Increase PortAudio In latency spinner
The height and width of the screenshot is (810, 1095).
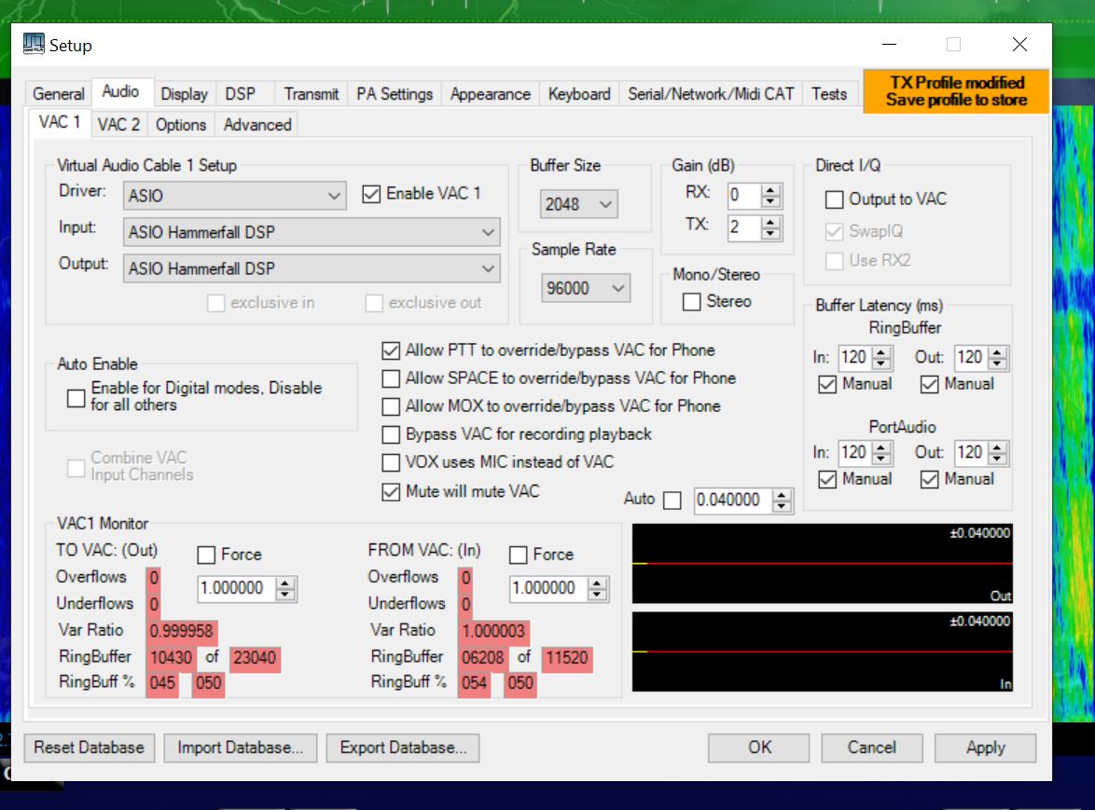[x=882, y=447]
